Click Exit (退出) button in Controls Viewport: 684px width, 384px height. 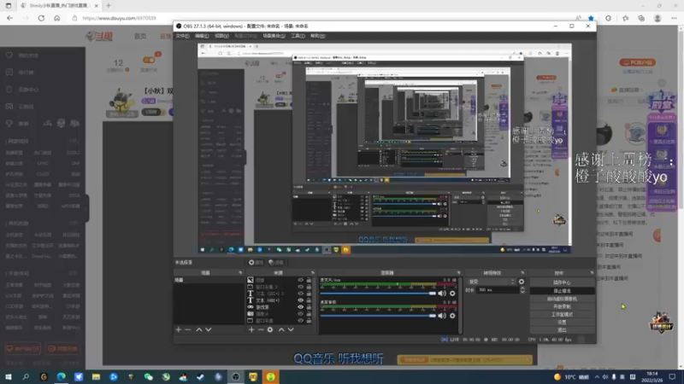click(562, 330)
